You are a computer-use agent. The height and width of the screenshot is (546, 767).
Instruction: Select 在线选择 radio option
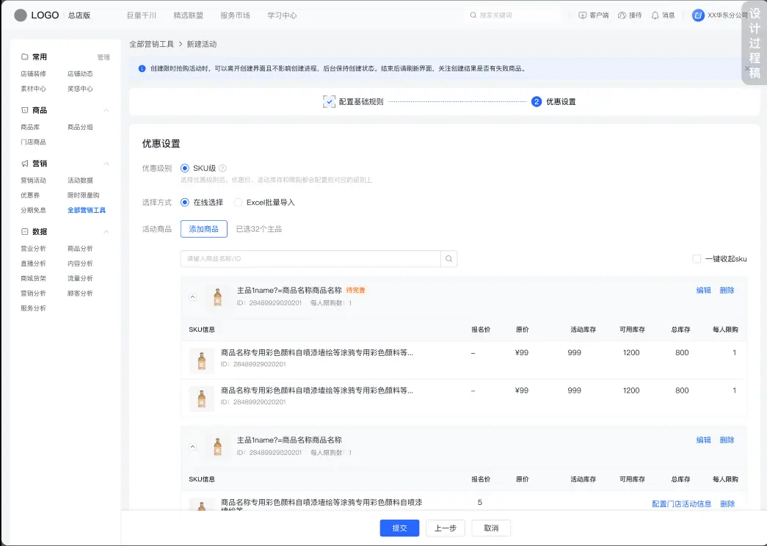click(184, 202)
